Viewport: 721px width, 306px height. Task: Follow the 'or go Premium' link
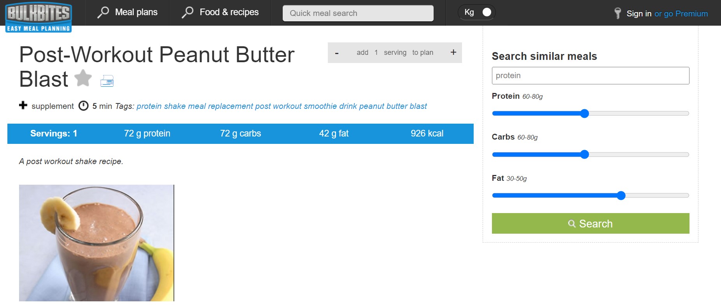tap(681, 14)
